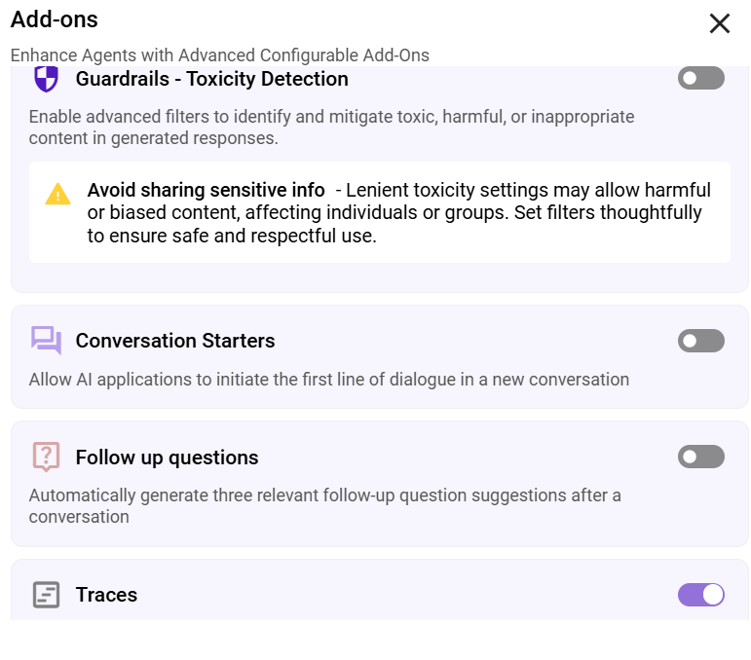
Task: Click the Enhance Agents subtitle text
Action: tap(219, 55)
